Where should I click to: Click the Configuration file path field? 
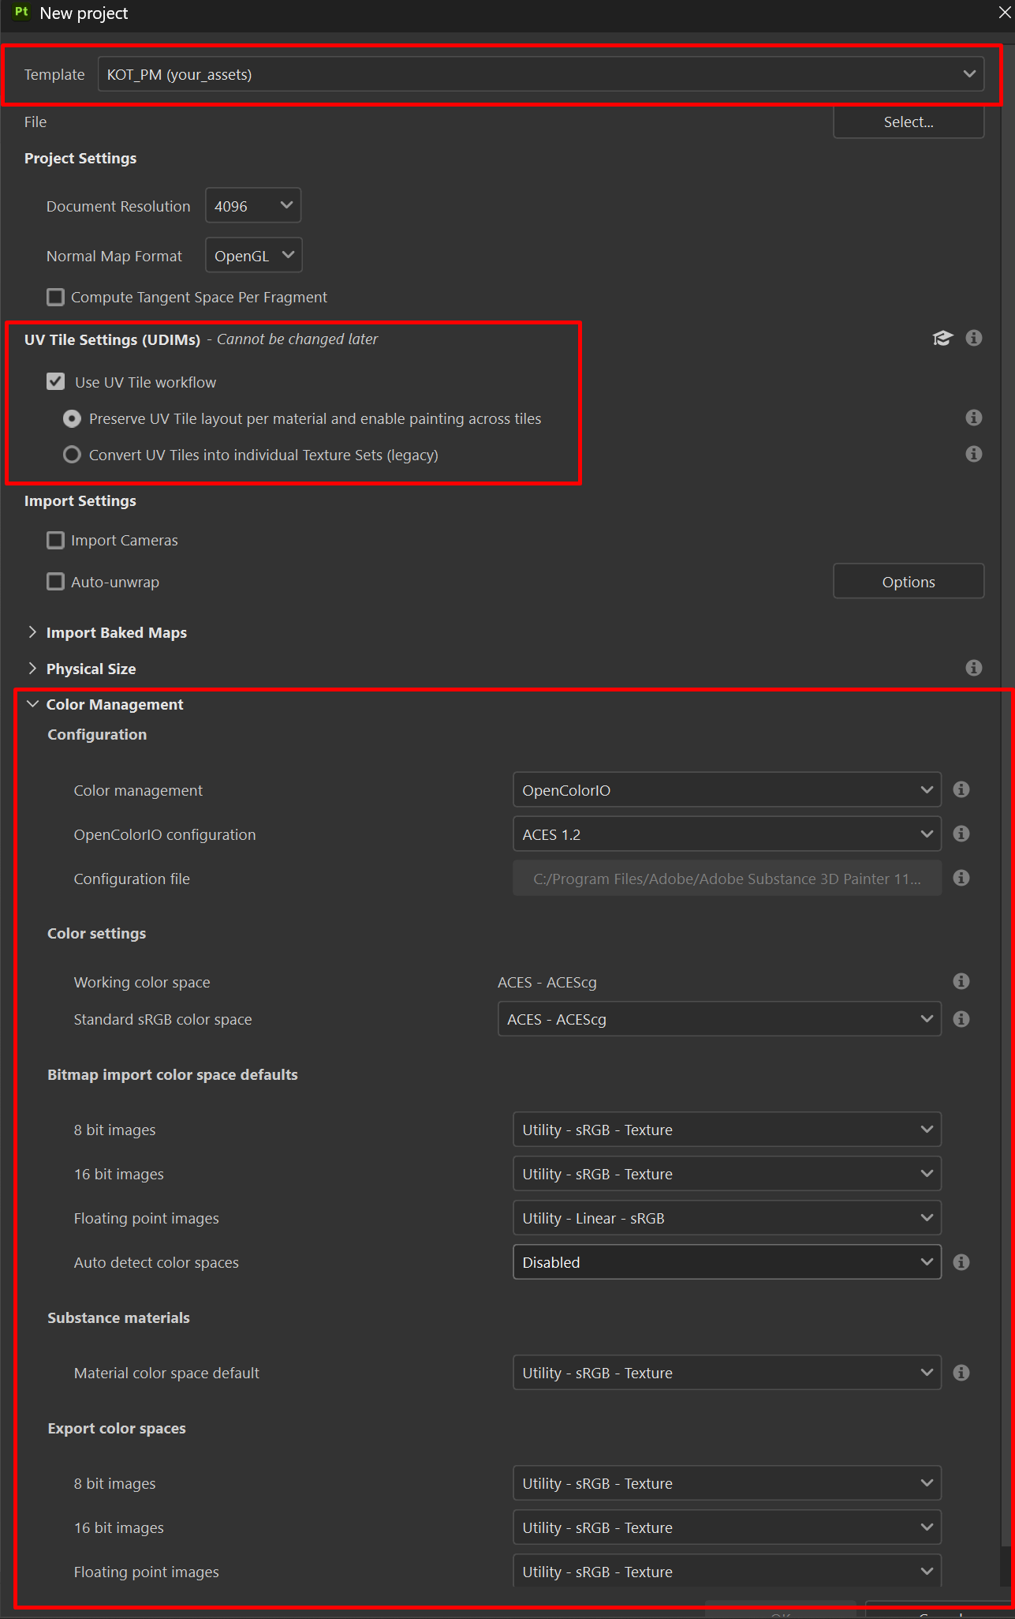tap(727, 879)
